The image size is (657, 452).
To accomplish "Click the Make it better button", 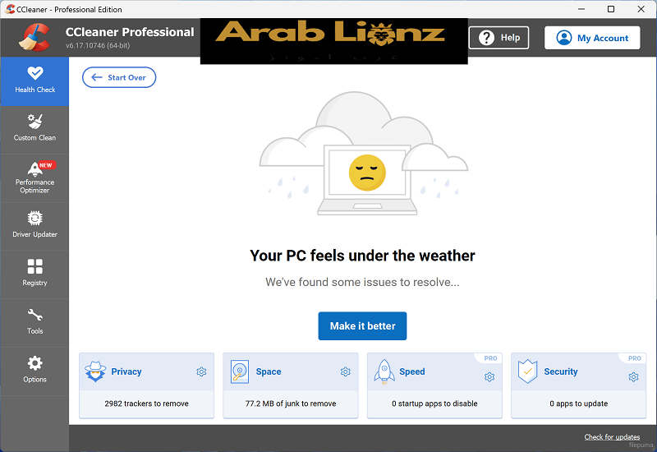I will click(362, 325).
